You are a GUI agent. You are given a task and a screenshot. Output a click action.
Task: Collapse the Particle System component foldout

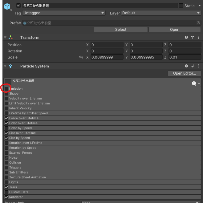(x=5, y=66)
